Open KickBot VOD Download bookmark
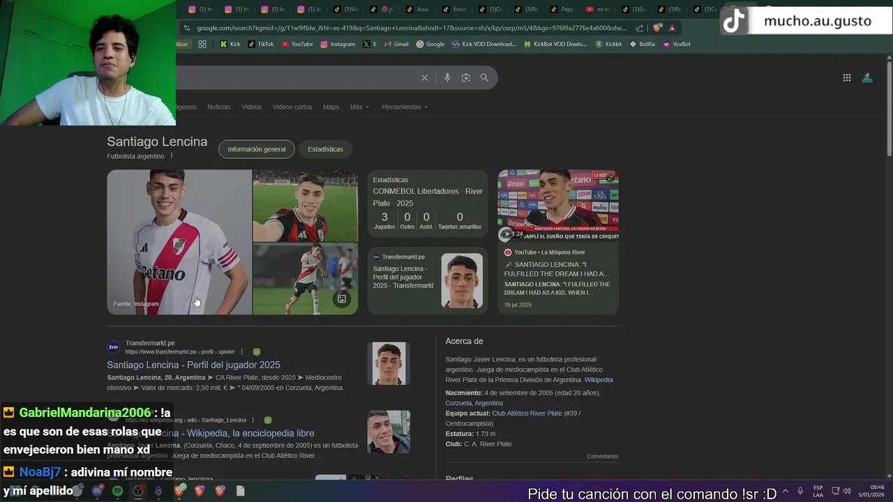The image size is (893, 502). coord(555,44)
